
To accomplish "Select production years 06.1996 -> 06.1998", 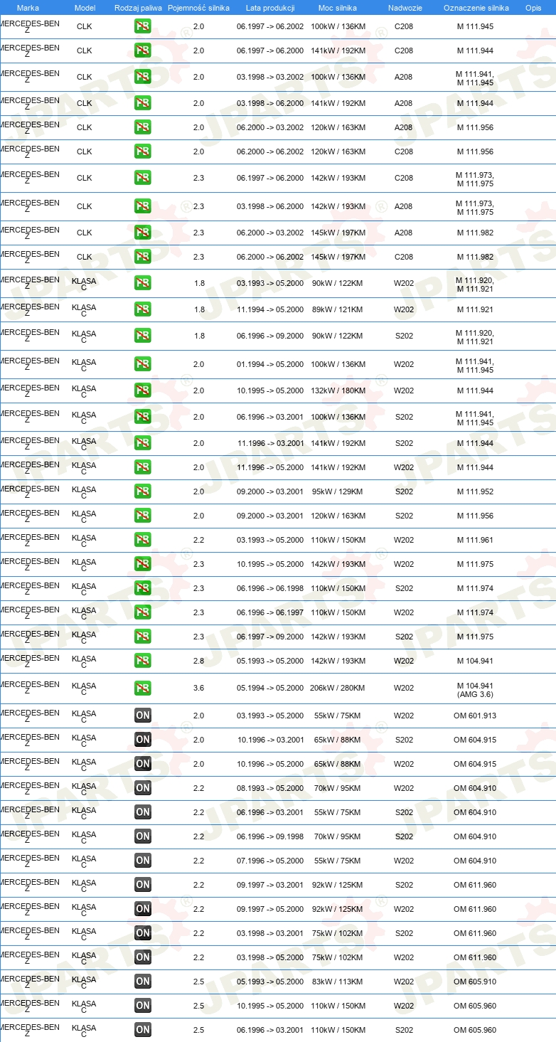I will pos(270,588).
